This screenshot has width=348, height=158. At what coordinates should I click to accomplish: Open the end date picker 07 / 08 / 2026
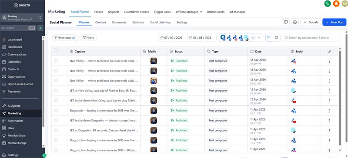(x=202, y=38)
